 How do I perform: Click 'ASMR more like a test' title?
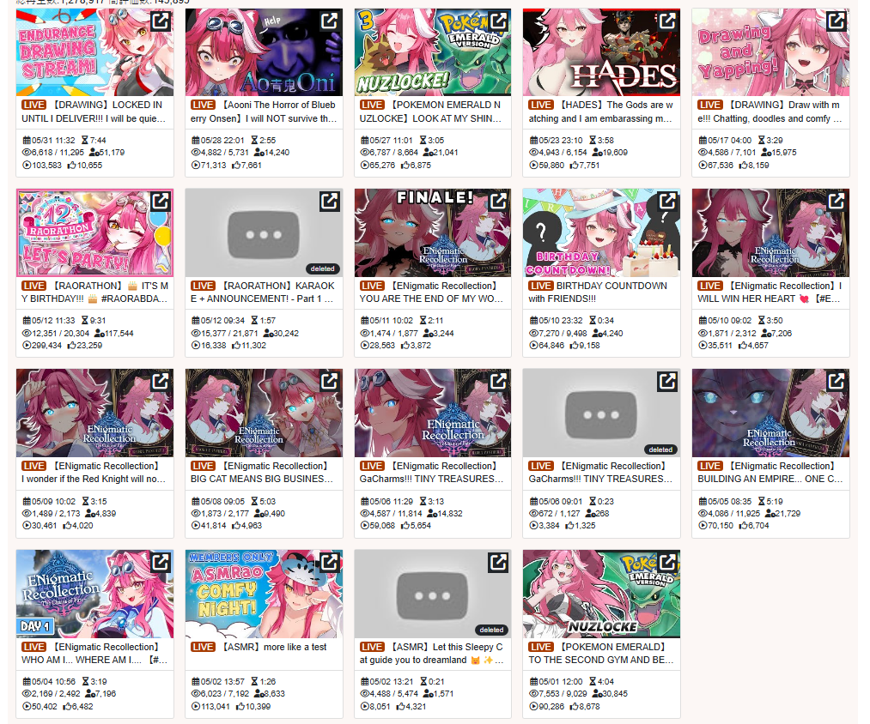click(274, 647)
